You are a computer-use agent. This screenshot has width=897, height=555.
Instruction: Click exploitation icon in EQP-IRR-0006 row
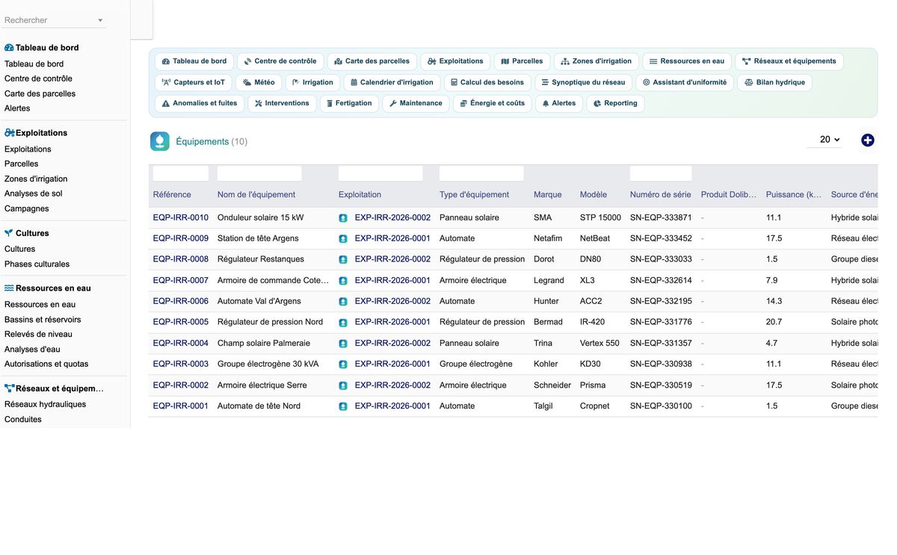pos(343,302)
